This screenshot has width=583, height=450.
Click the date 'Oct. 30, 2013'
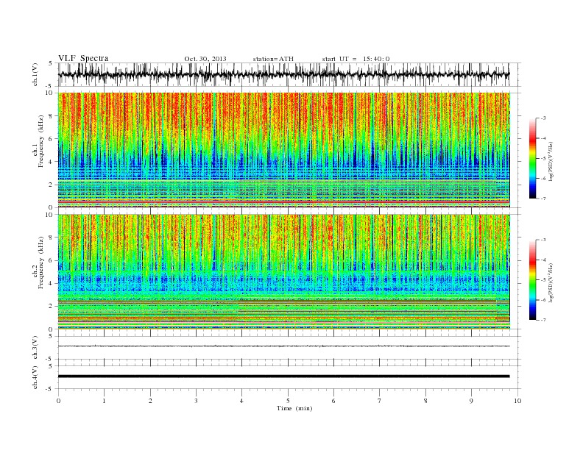point(205,59)
